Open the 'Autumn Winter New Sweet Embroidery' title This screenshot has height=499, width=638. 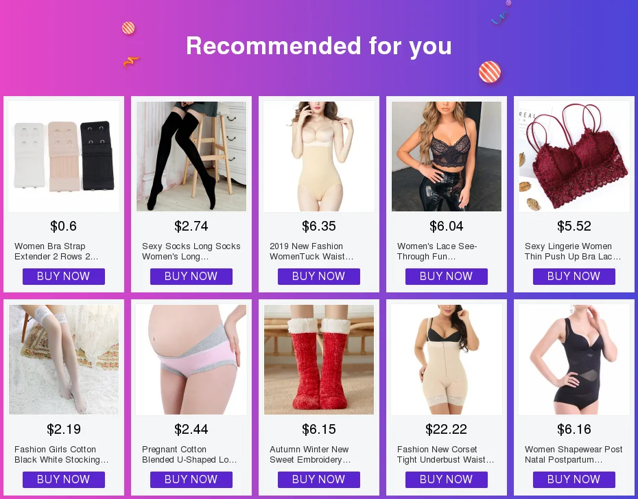tap(310, 454)
